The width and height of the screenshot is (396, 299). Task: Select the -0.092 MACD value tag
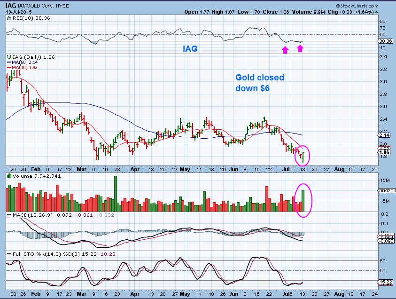tap(385, 241)
